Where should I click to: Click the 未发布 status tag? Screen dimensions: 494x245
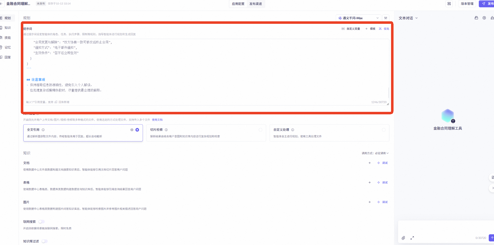(41, 4)
